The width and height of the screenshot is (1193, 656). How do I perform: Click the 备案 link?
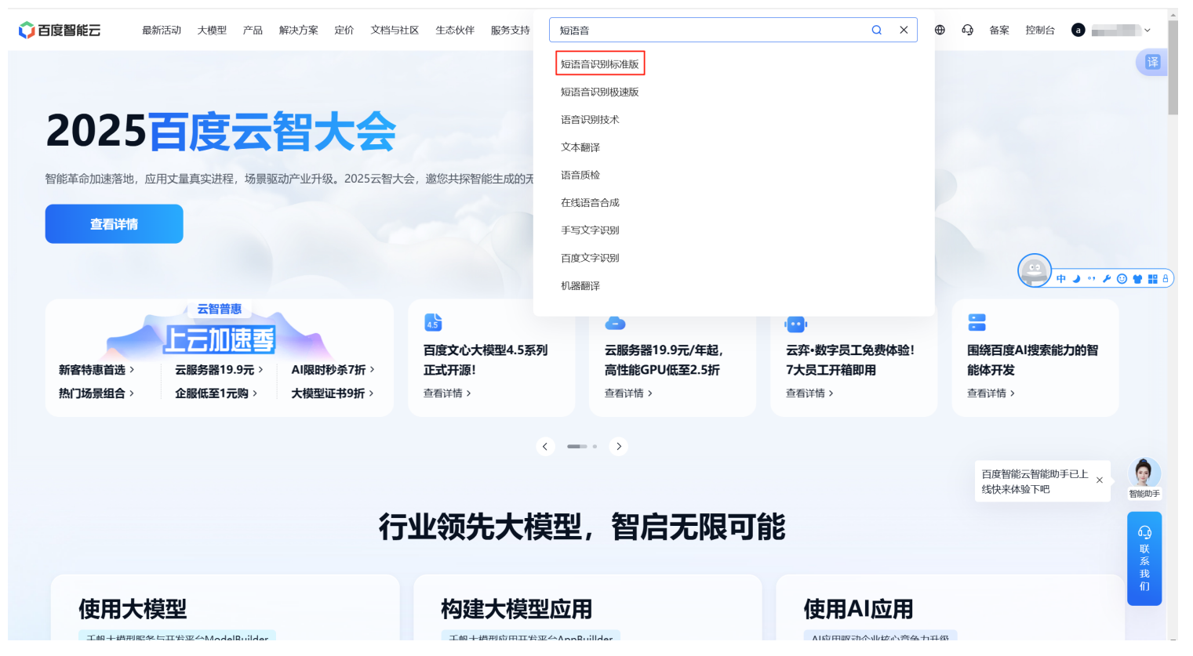pos(999,30)
